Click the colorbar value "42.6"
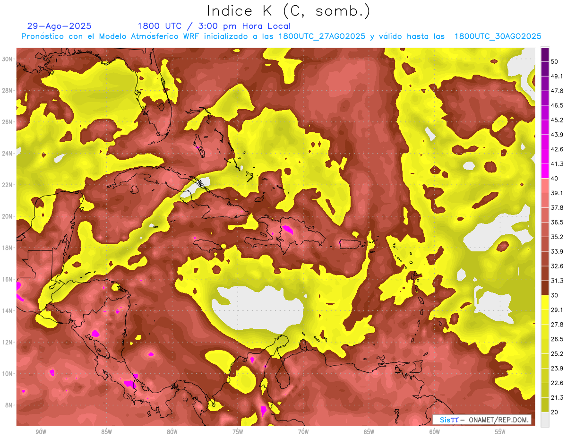The width and height of the screenshot is (567, 438). point(557,149)
